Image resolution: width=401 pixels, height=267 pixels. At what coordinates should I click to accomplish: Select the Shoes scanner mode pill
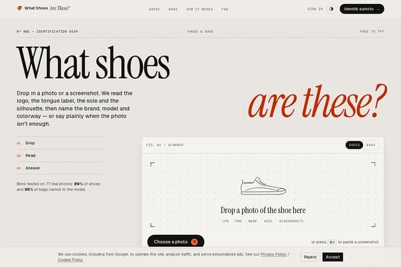click(x=354, y=145)
